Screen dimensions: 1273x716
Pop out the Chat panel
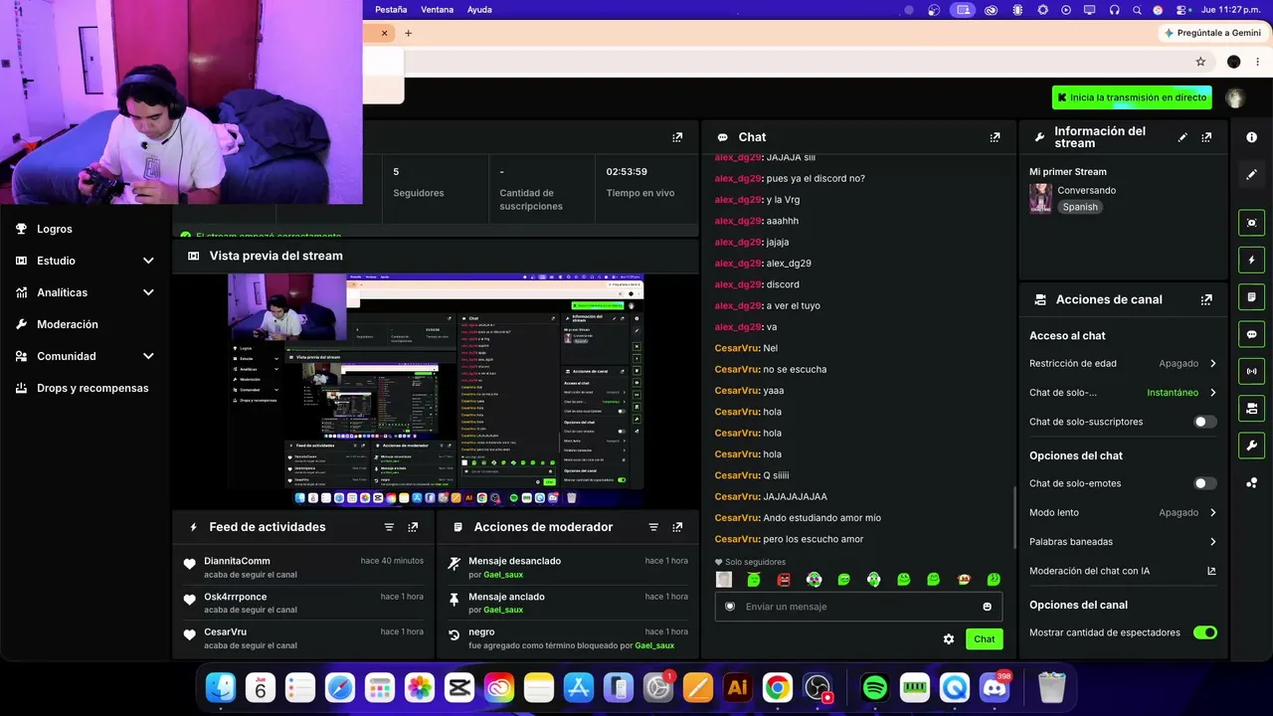[995, 137]
